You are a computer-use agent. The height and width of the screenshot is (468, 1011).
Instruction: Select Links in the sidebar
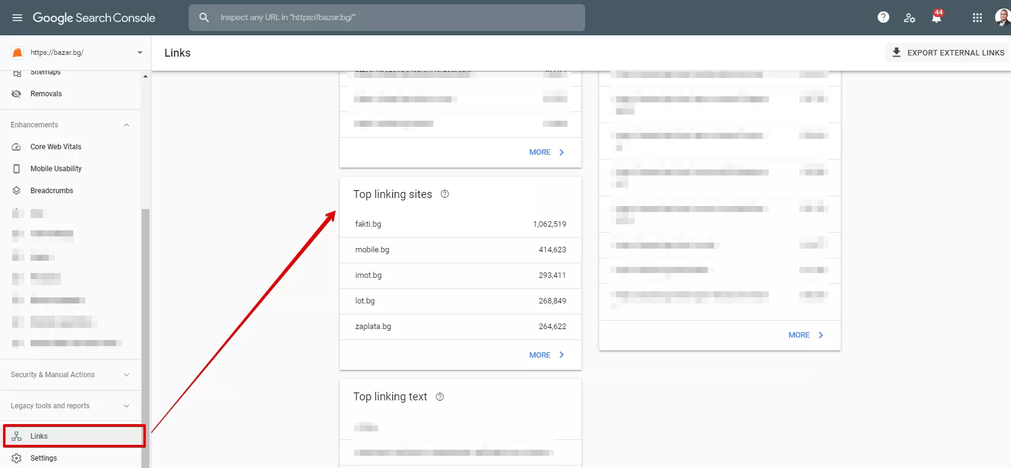pos(74,436)
